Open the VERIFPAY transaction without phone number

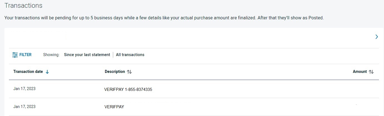pos(114,107)
